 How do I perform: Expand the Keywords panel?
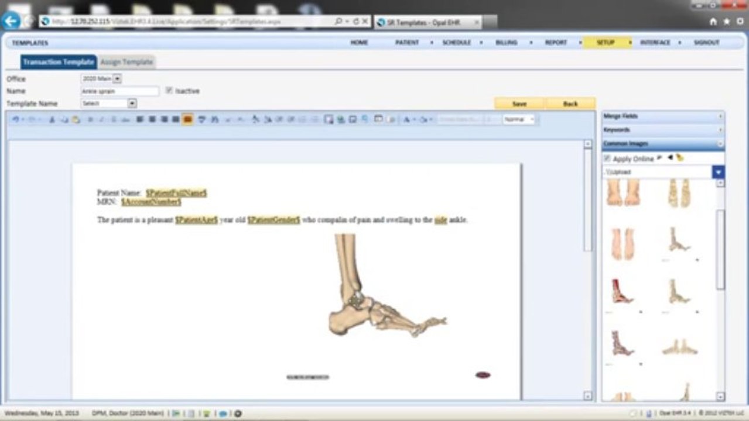point(663,130)
